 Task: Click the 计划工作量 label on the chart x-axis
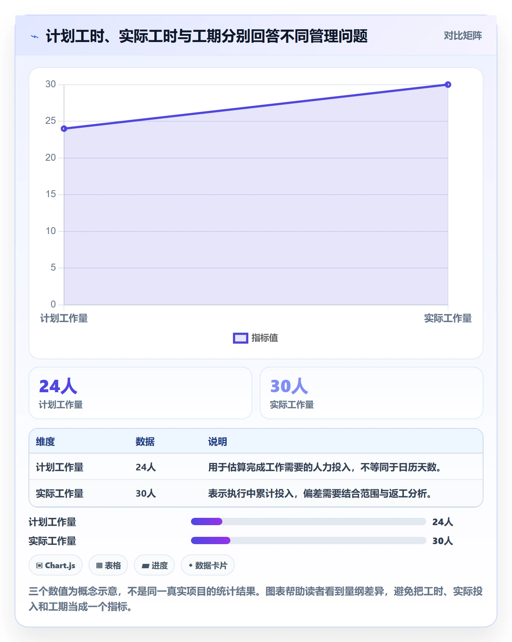(64, 318)
